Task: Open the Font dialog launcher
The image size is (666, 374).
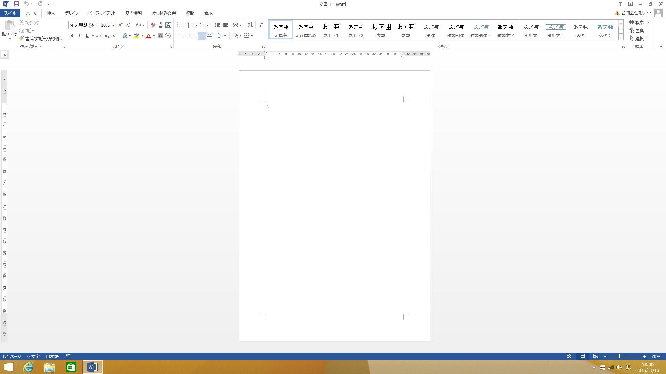Action: coord(171,47)
